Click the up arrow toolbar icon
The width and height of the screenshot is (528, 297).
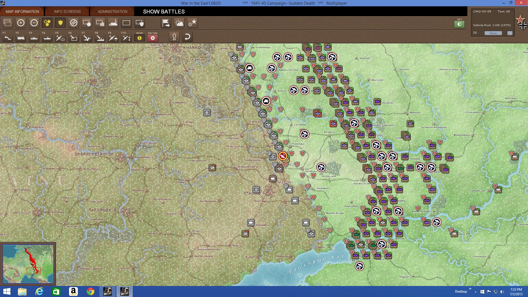pos(174,37)
